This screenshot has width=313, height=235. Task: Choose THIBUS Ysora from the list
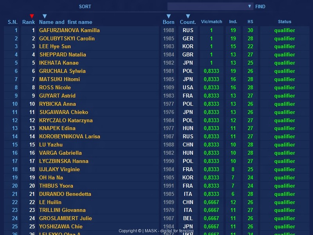coord(56,186)
